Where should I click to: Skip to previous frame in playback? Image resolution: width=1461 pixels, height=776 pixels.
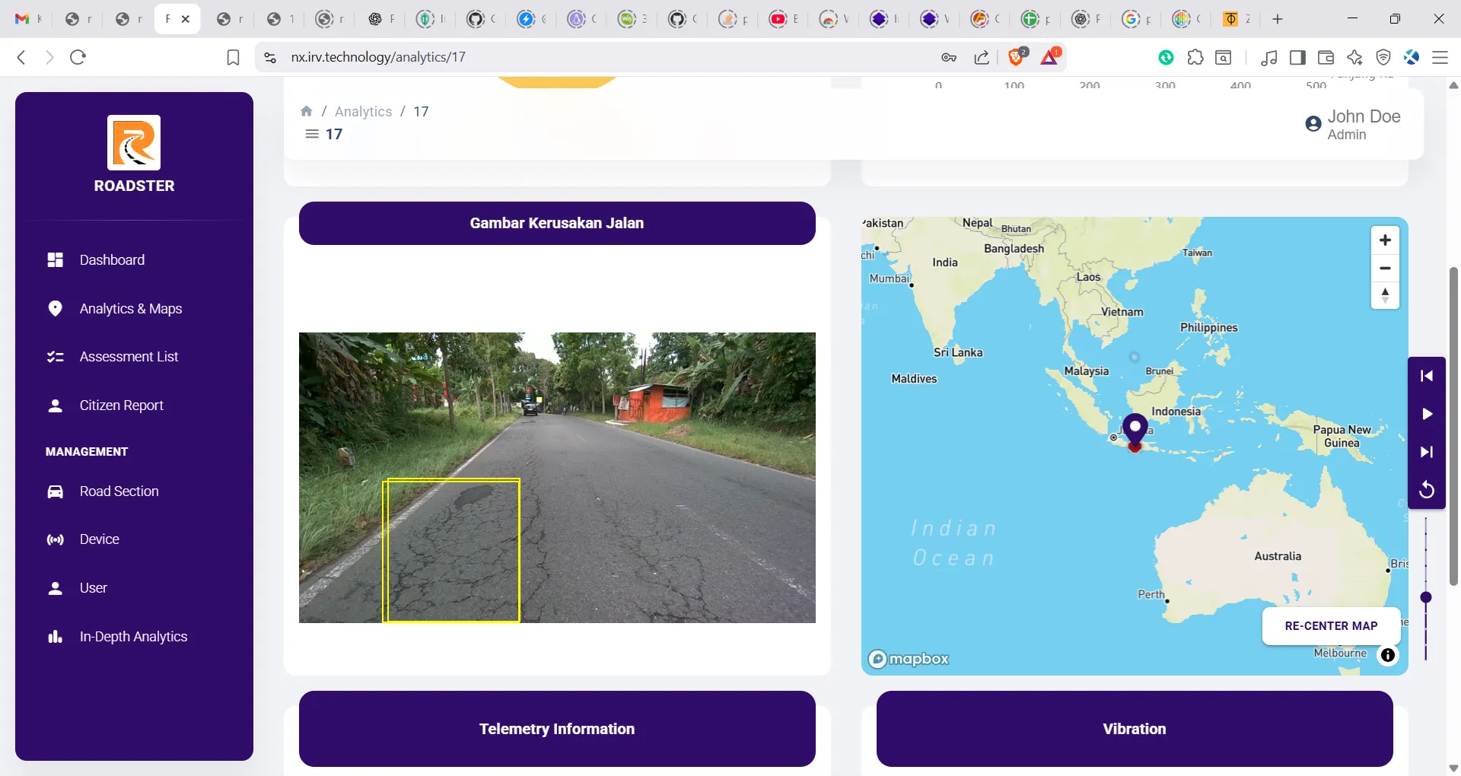(x=1427, y=376)
